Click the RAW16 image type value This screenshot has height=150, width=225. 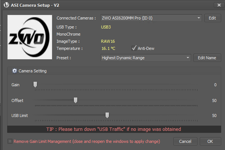coord(108,41)
